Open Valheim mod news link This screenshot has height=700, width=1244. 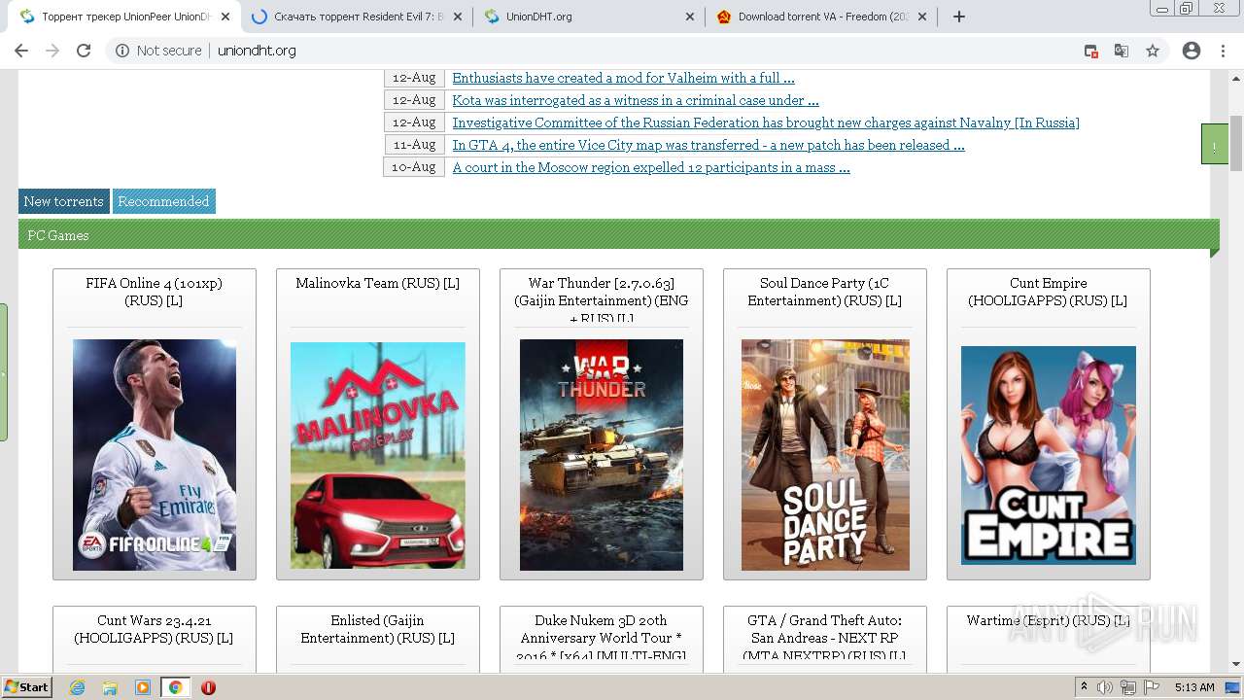623,78
